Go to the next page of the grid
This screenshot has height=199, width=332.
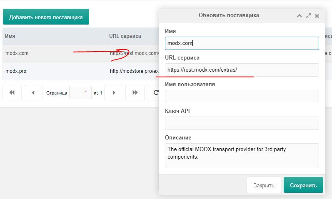coord(114,92)
